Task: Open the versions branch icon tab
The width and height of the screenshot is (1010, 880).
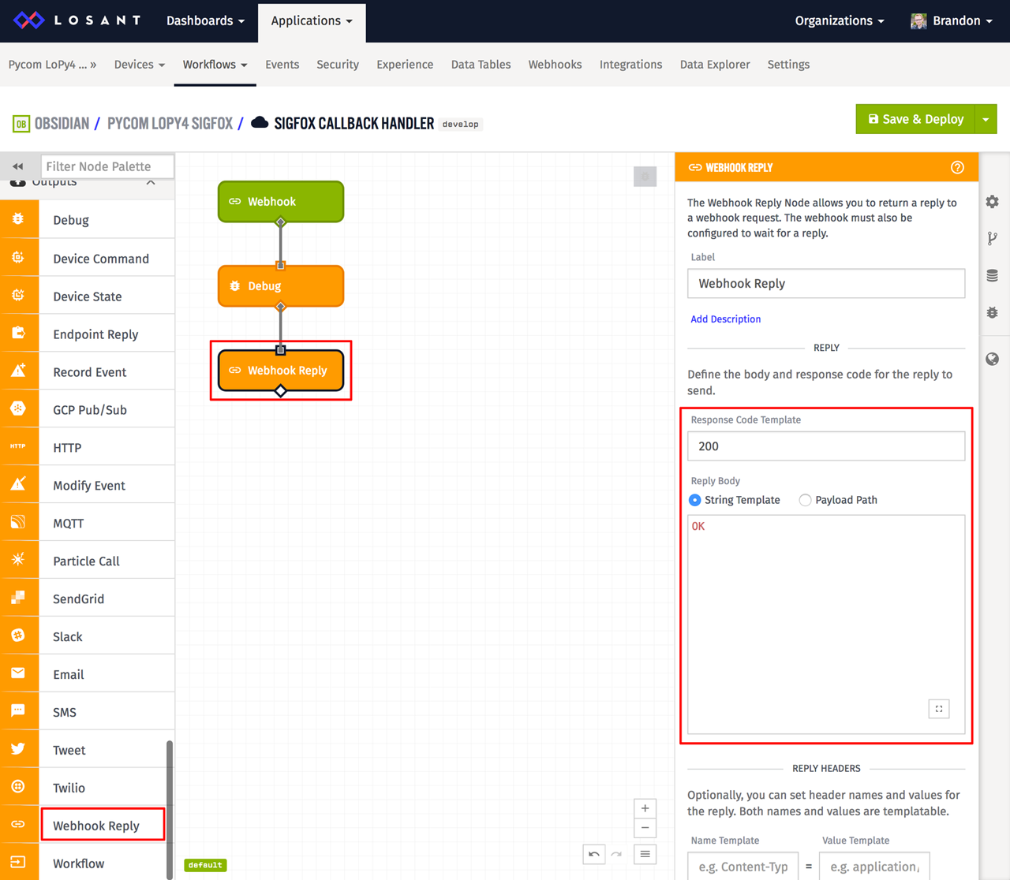Action: (993, 238)
